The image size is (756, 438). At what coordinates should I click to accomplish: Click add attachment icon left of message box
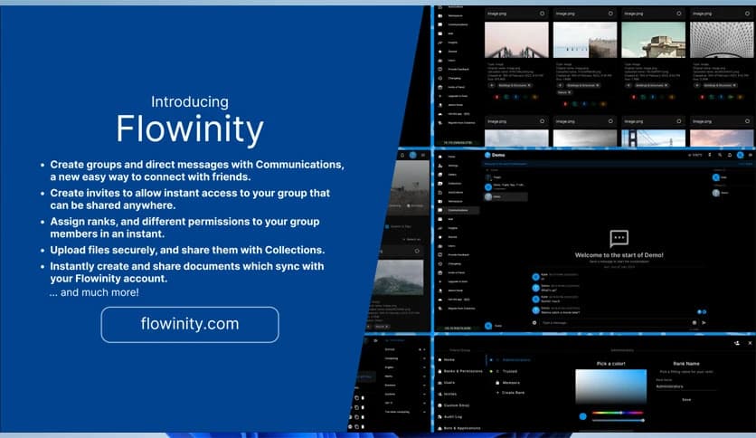click(534, 322)
